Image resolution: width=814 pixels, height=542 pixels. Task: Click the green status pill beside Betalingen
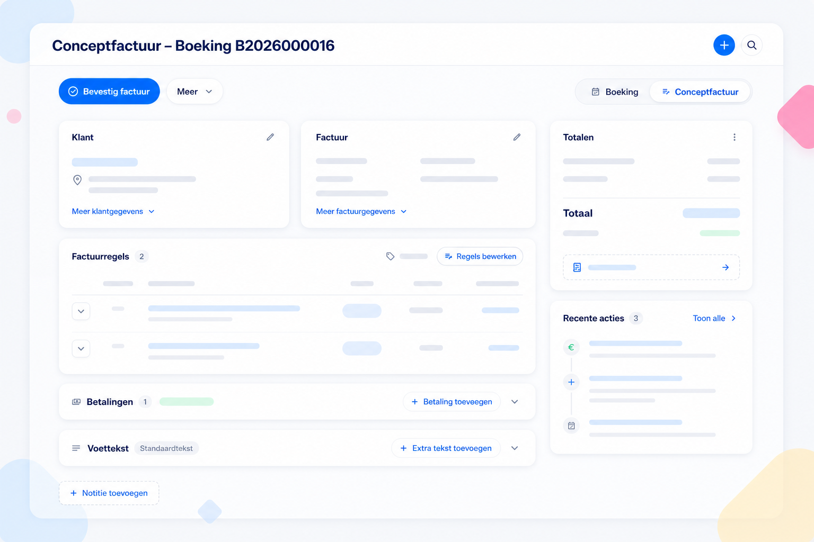pos(187,402)
